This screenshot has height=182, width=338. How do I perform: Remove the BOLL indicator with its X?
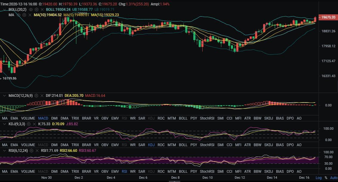[42, 10]
